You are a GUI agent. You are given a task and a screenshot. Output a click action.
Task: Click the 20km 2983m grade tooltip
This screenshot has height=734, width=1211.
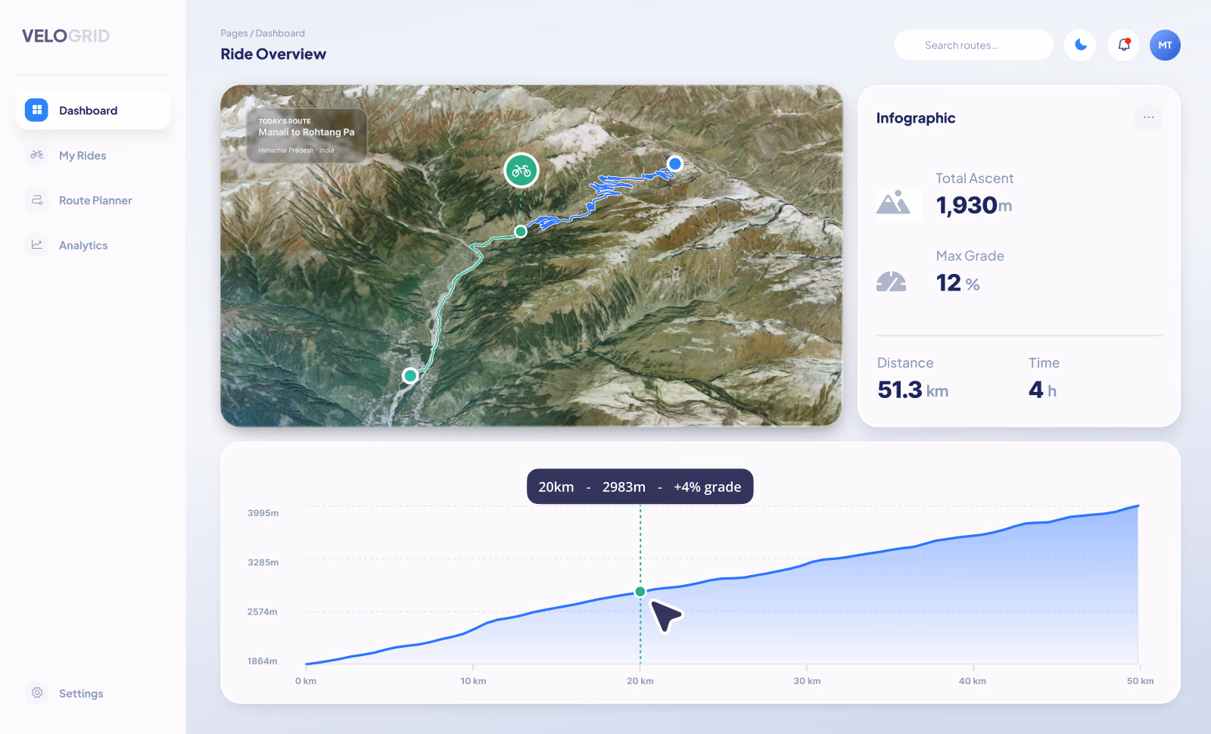(640, 487)
